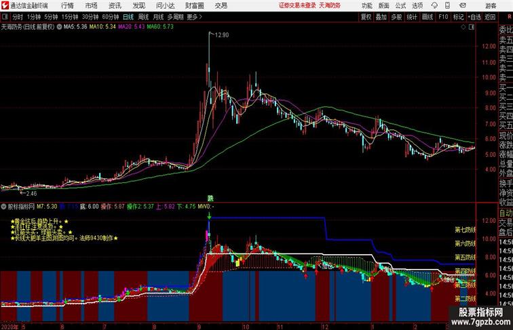Screen dimensions: 513x330
Task: Click the 标记 mark toolbar button
Action: click(x=458, y=17)
